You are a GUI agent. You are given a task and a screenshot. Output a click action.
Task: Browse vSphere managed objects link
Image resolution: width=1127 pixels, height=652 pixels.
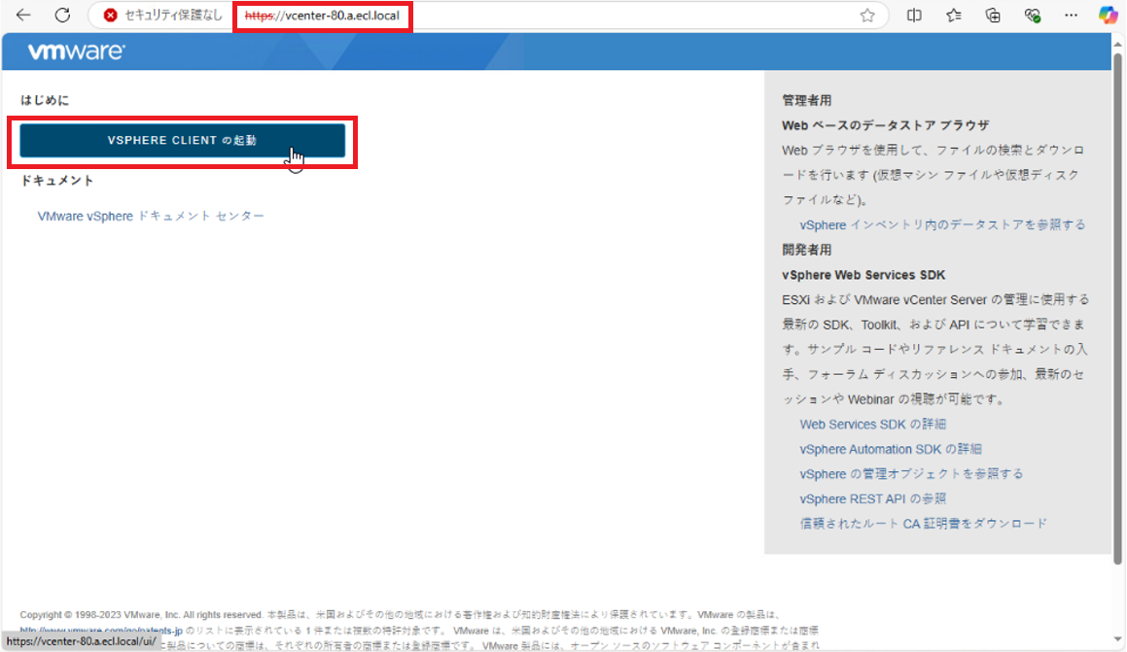click(911, 474)
